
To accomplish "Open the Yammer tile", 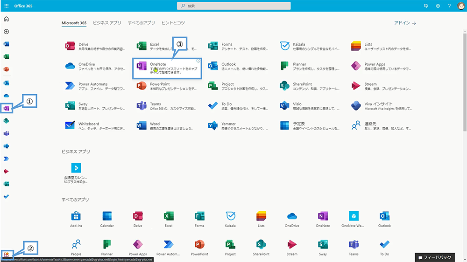I will (x=238, y=126).
